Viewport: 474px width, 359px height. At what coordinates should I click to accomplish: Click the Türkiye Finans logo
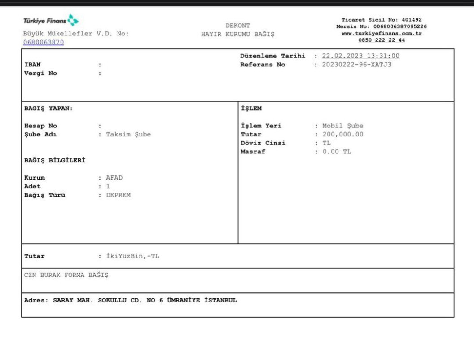51,21
